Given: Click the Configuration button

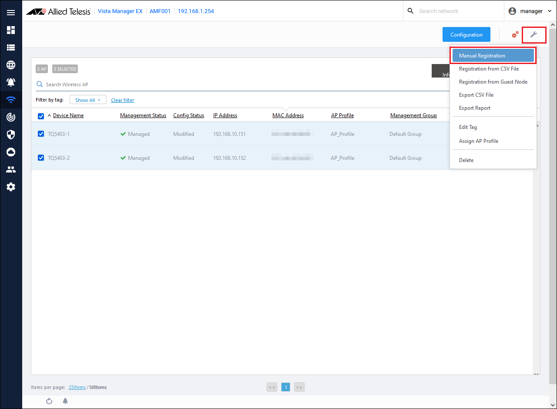Looking at the screenshot, I should [466, 35].
